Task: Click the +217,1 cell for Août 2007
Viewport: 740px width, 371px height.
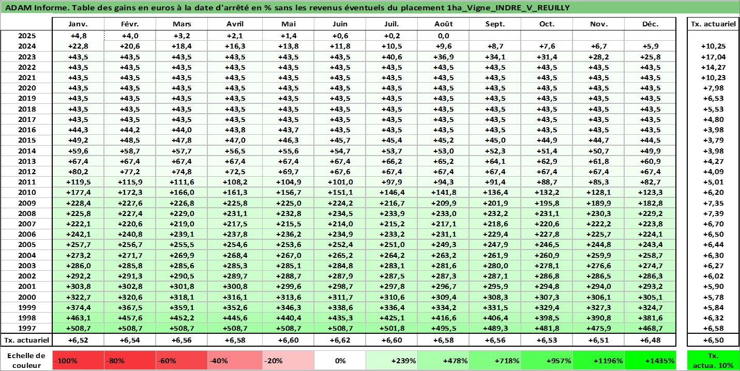Action: point(443,224)
